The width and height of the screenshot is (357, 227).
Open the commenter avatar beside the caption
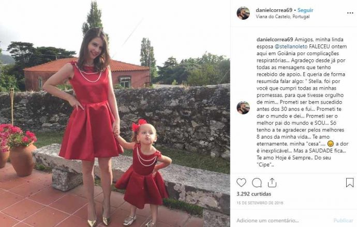pos(243,108)
